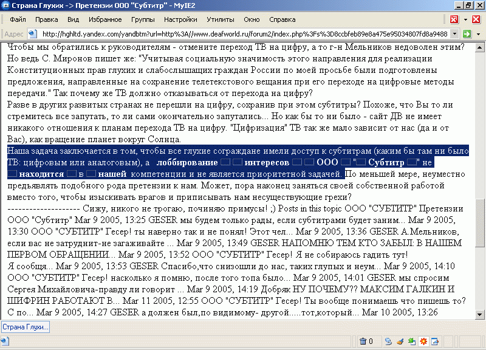Open the Окно menu
The width and height of the screenshot is (486, 350).
(x=252, y=19)
